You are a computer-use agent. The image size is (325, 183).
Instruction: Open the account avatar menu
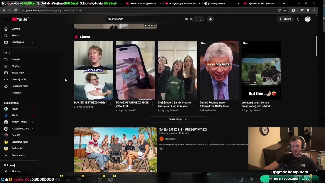308,19
